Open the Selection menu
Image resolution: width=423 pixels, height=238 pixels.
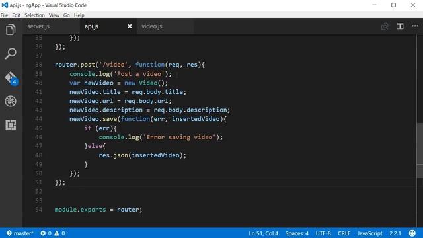point(34,15)
